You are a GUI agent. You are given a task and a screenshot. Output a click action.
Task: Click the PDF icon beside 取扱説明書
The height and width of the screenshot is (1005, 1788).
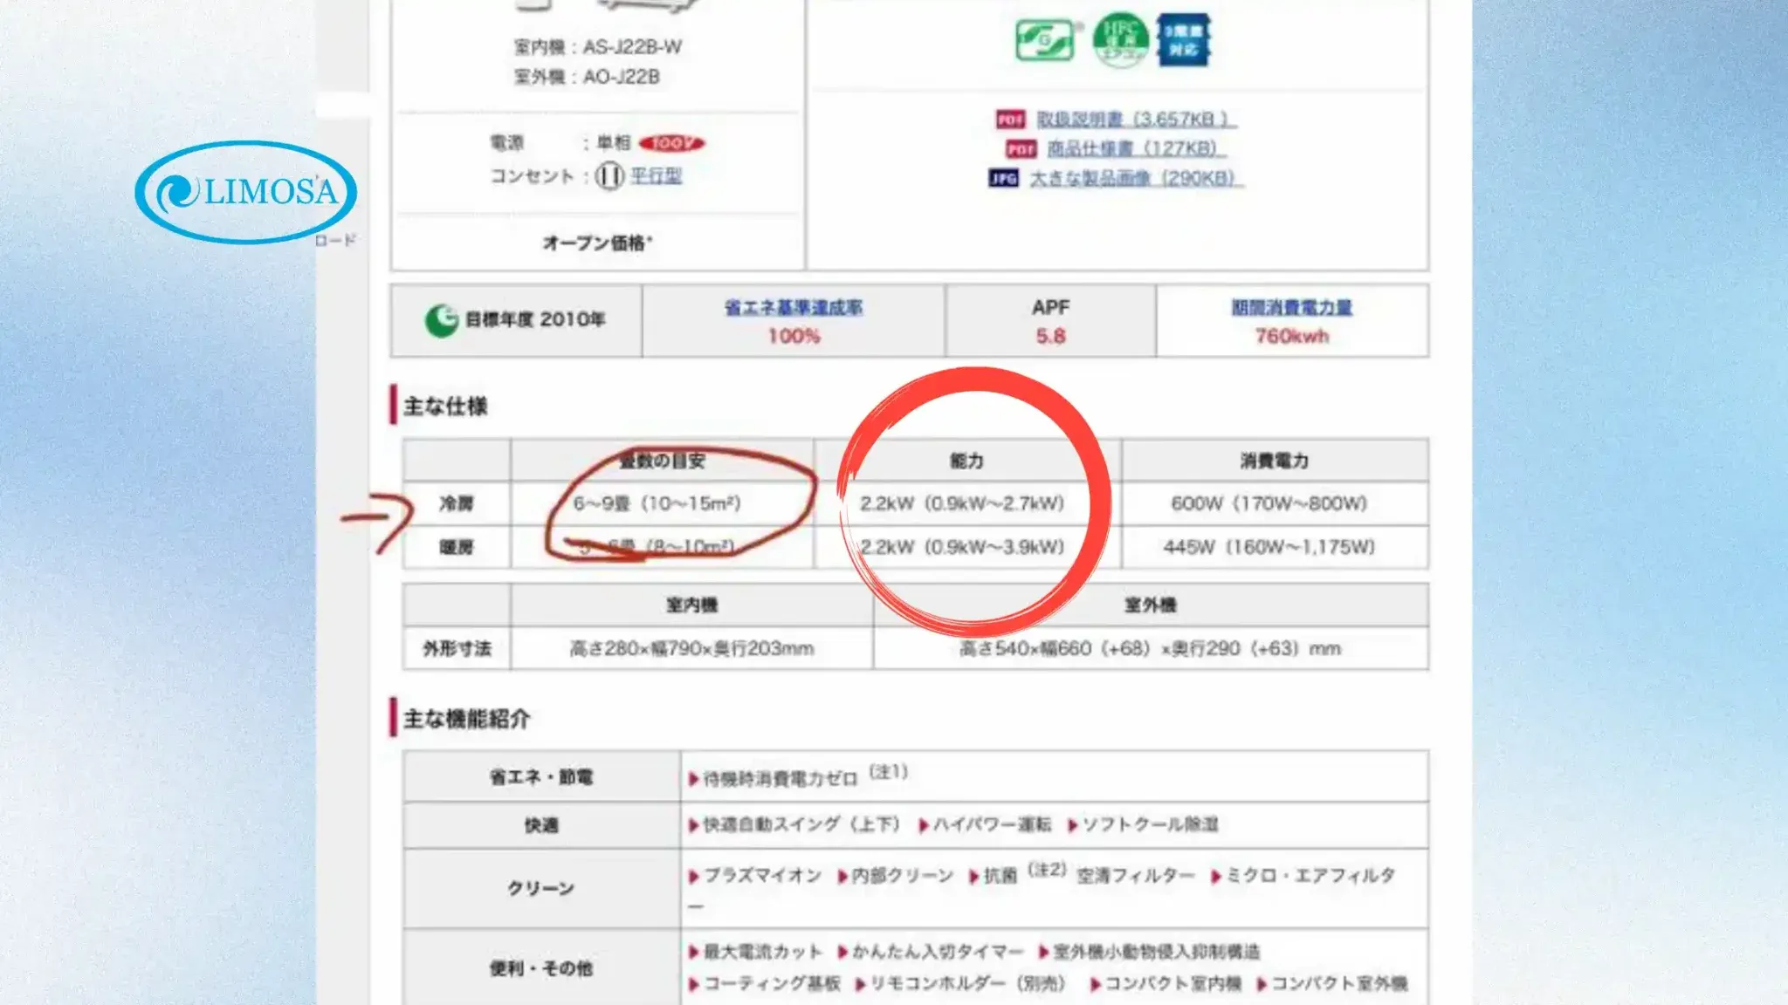click(x=1010, y=120)
